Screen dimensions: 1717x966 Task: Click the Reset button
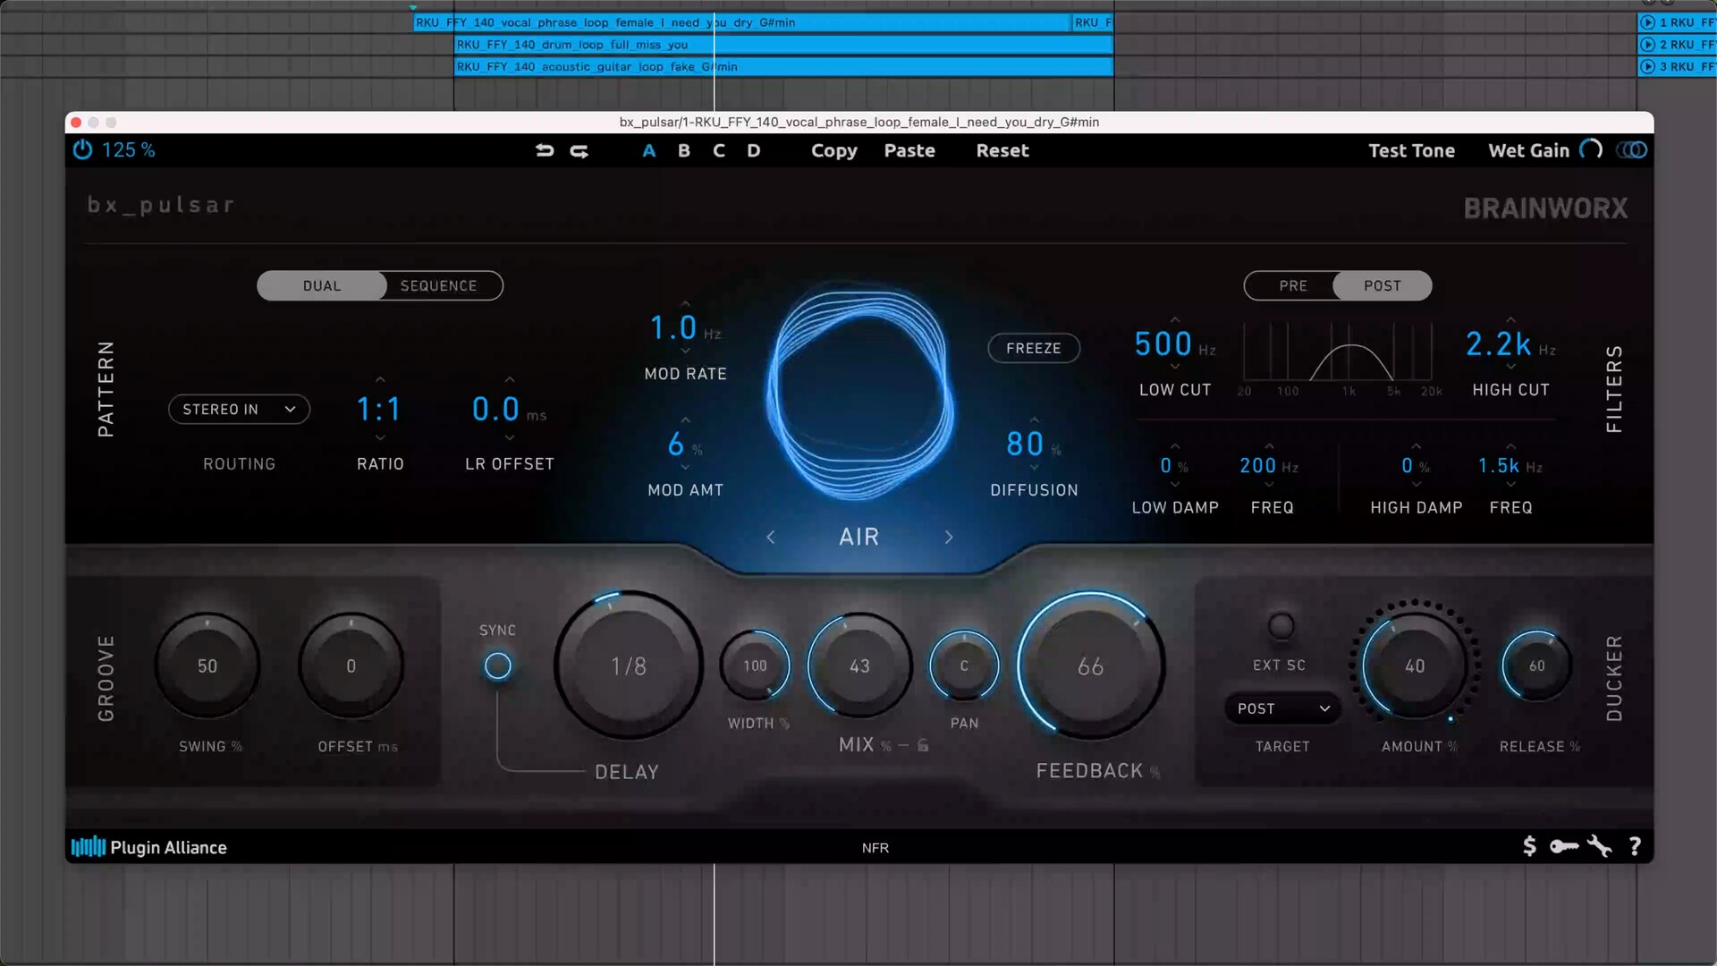1002,150
